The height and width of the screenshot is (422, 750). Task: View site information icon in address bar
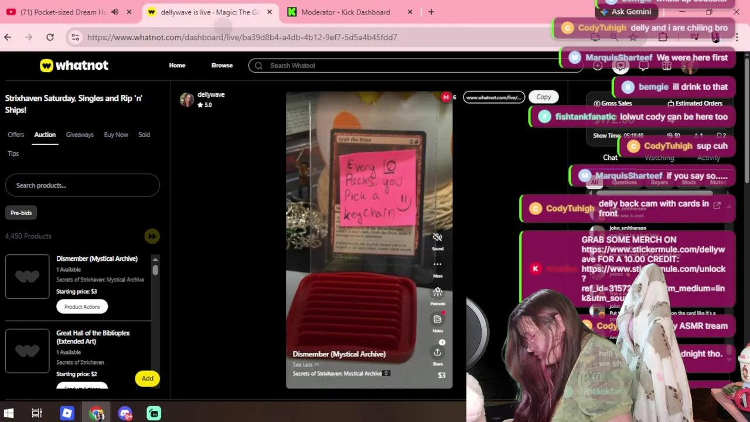75,37
